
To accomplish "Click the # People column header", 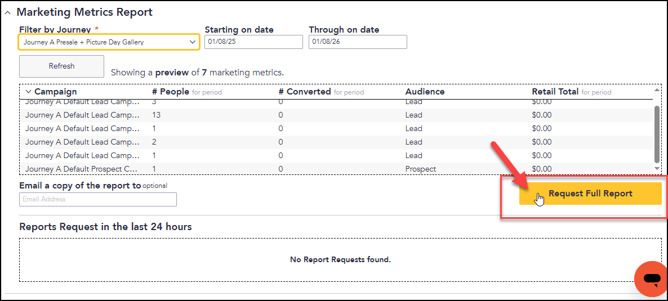I will (171, 92).
